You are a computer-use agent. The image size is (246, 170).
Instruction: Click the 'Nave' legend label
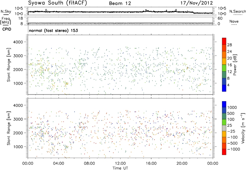coord(234,21)
